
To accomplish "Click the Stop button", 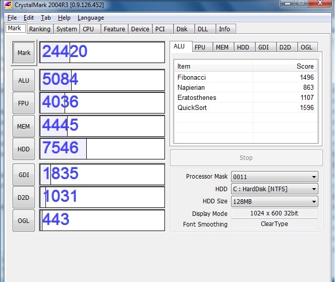I will click(x=246, y=158).
